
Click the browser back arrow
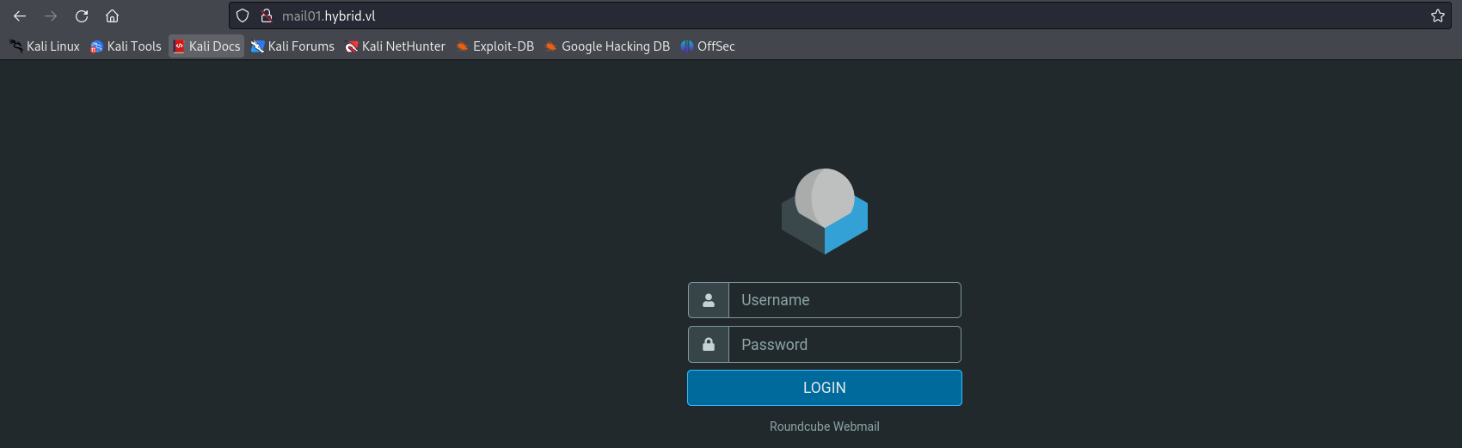click(20, 16)
